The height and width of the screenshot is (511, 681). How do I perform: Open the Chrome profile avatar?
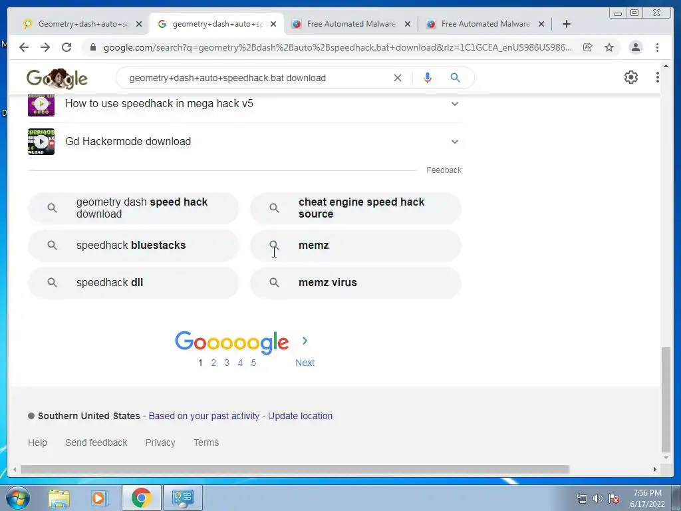tap(635, 47)
